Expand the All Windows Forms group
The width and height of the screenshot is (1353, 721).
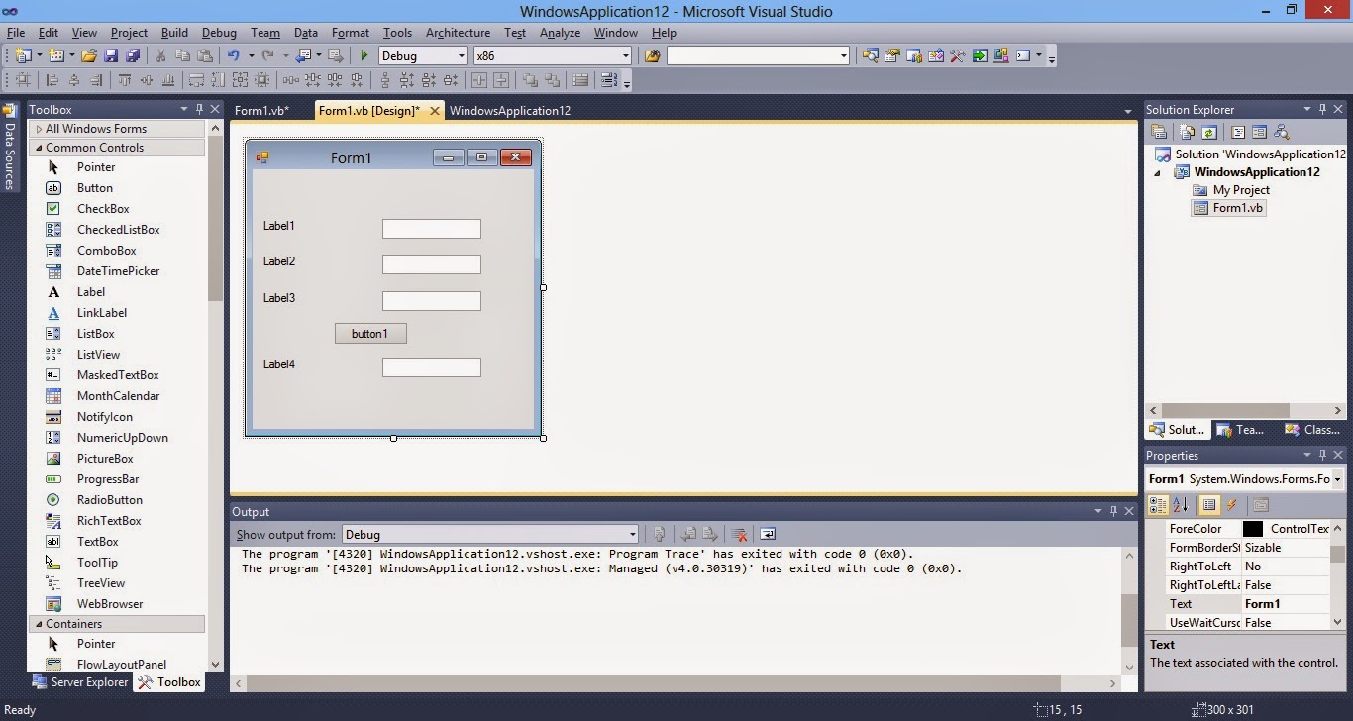[40, 129]
